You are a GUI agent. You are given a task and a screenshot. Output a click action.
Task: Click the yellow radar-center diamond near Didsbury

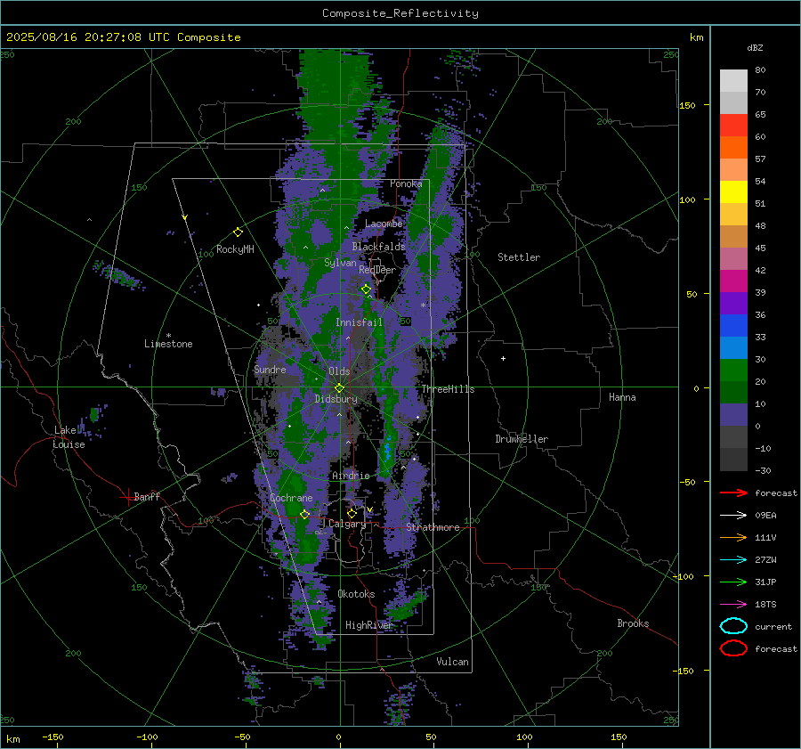click(339, 388)
